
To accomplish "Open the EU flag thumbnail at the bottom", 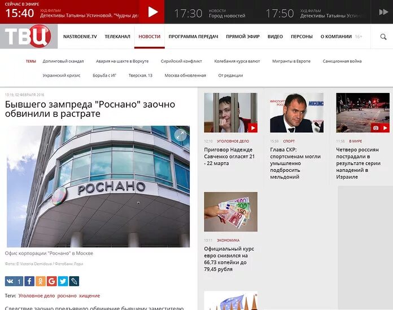I will [x=230, y=300].
